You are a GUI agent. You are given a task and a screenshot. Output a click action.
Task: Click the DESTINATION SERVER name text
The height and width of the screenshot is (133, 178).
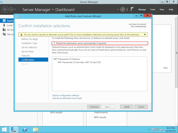139,27
